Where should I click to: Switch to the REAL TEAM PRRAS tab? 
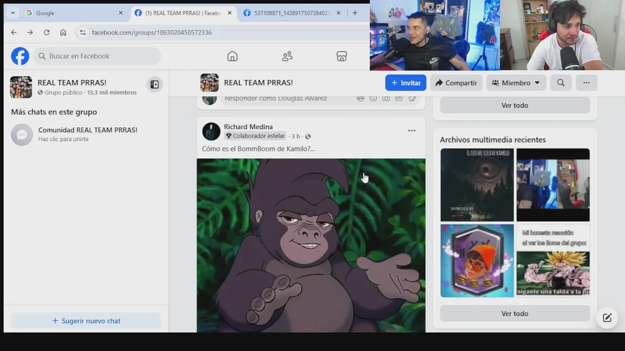[x=184, y=13]
